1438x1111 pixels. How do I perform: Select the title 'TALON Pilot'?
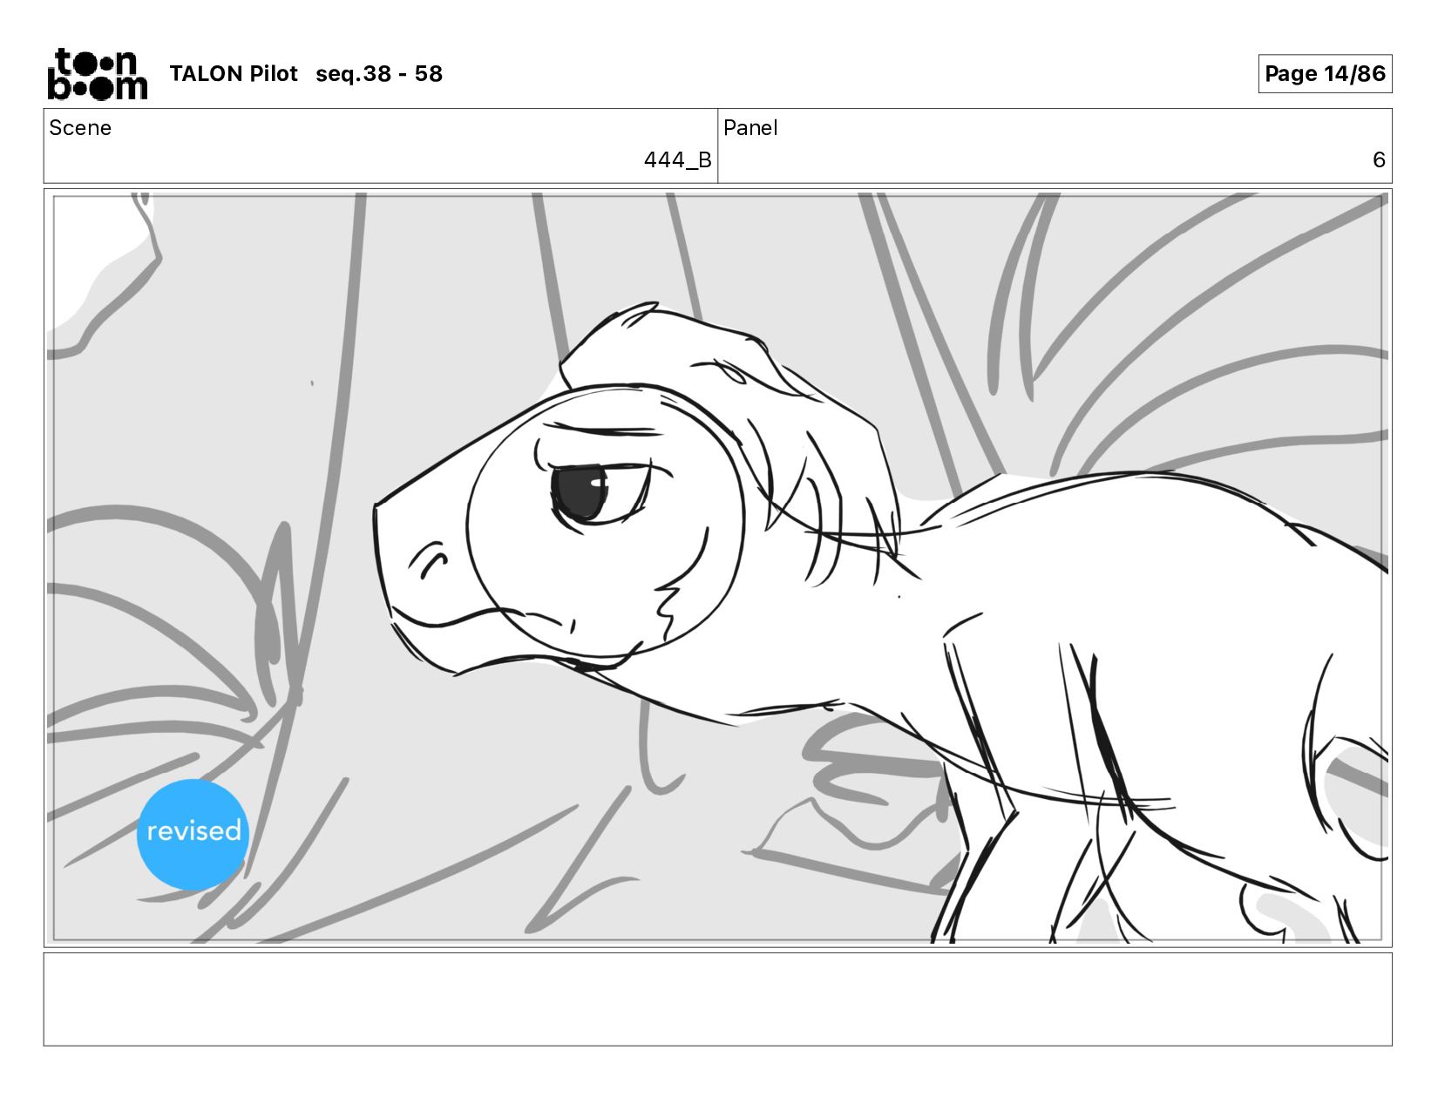pyautogui.click(x=234, y=74)
